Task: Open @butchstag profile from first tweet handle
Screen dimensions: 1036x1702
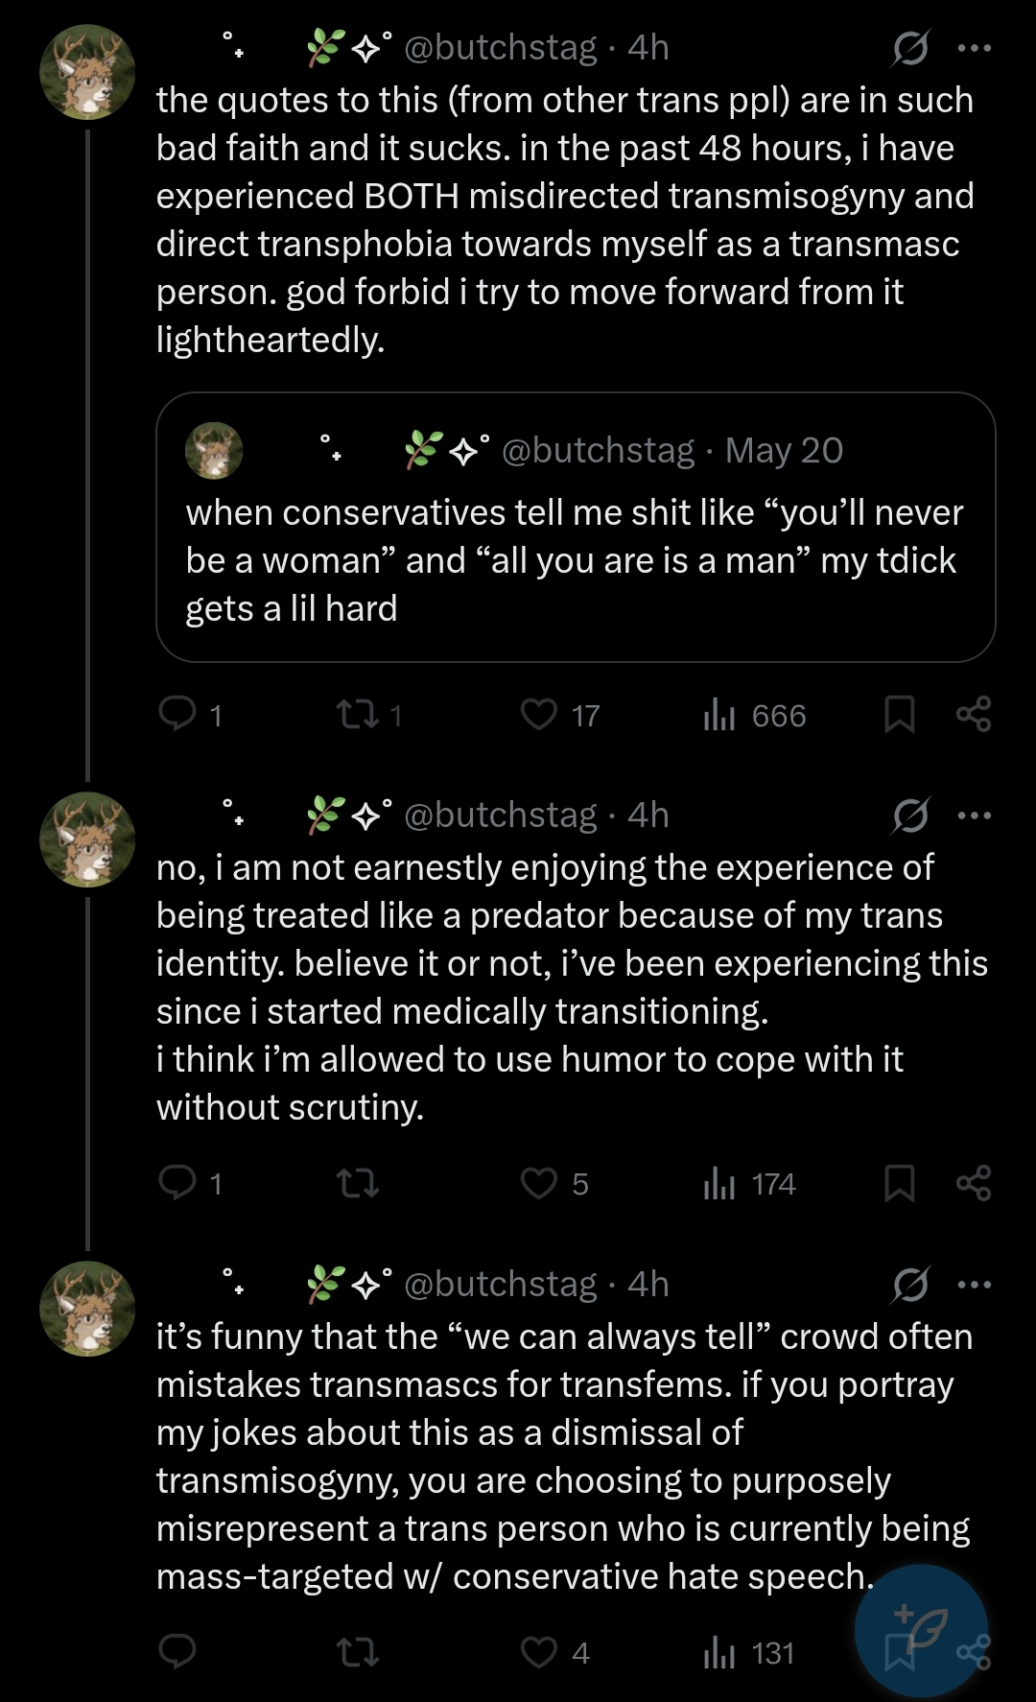Action: (x=500, y=47)
